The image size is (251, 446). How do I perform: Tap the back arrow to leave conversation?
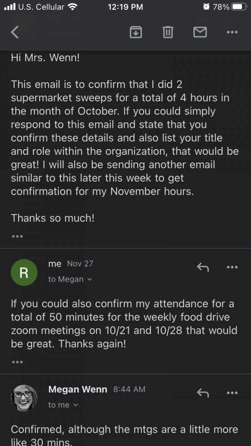pyautogui.click(x=15, y=32)
